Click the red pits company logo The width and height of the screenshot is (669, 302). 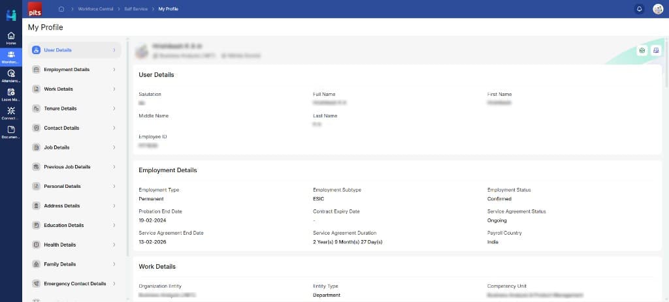(x=35, y=9)
